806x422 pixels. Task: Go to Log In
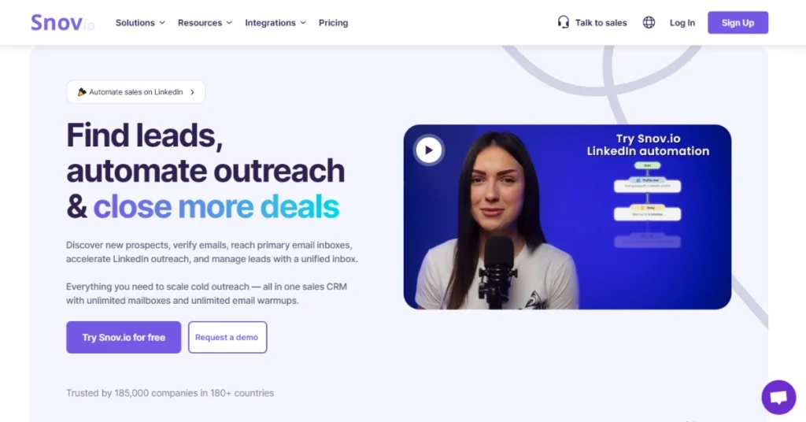tap(682, 23)
